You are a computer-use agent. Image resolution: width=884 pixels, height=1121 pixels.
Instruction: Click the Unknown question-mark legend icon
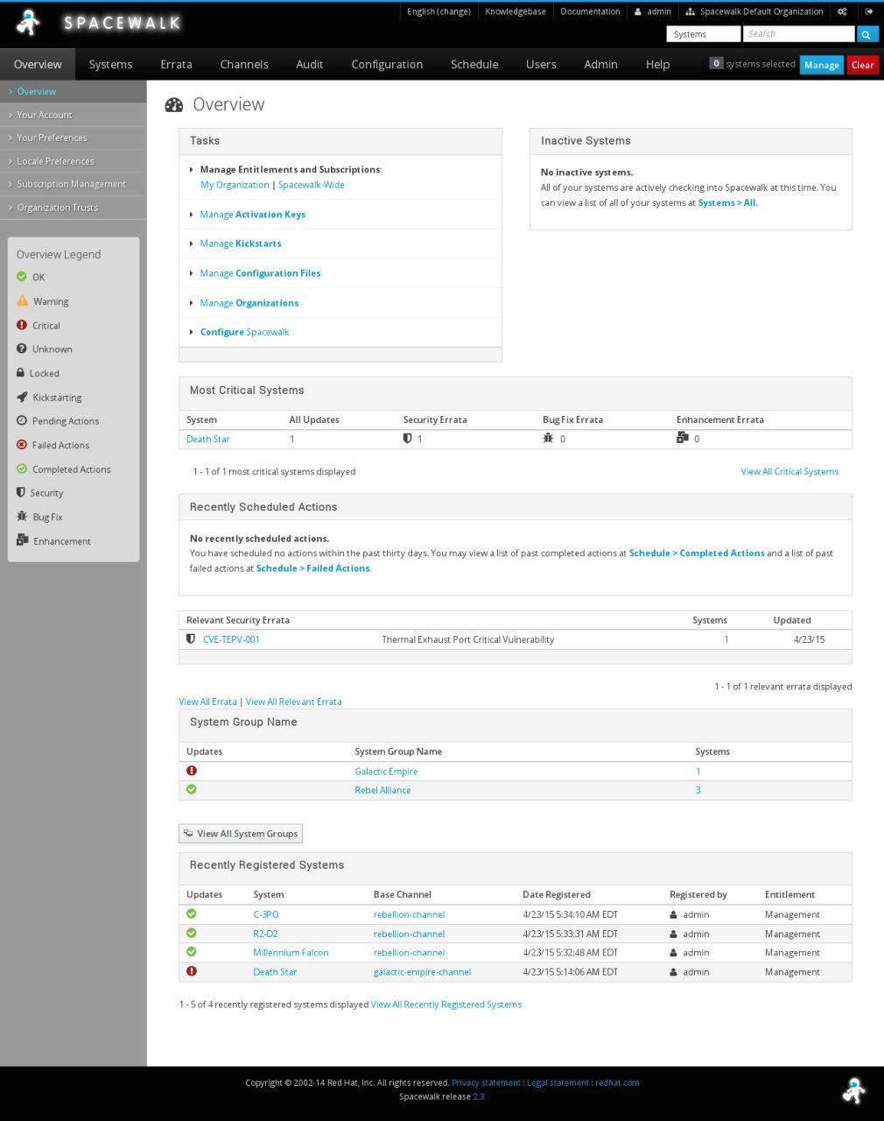pyautogui.click(x=22, y=349)
